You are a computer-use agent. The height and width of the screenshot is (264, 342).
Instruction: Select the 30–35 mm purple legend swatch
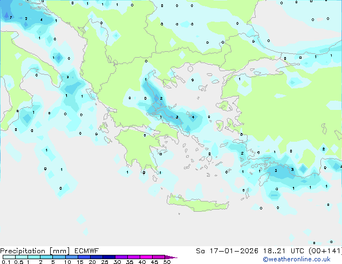pos(121,257)
